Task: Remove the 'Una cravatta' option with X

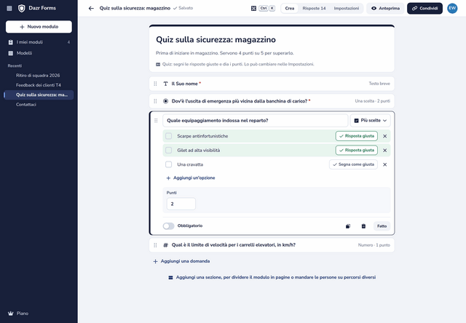Action: pos(385,164)
